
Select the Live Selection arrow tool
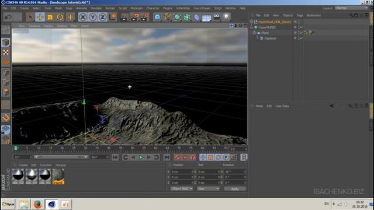(x=30, y=17)
